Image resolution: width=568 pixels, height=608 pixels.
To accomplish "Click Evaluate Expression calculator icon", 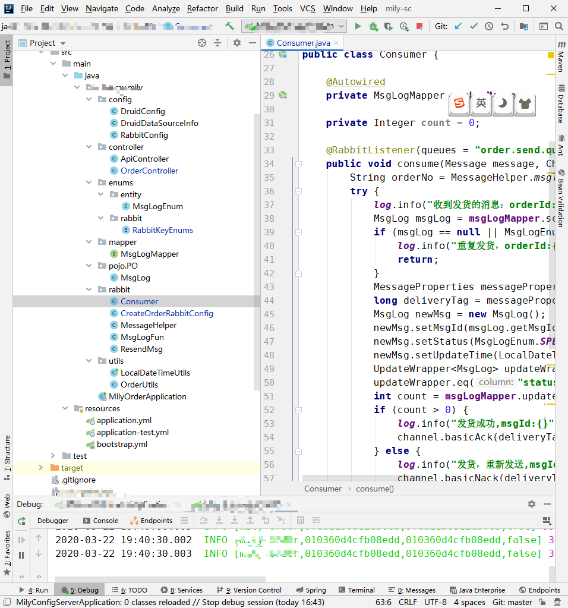I will pos(301,521).
